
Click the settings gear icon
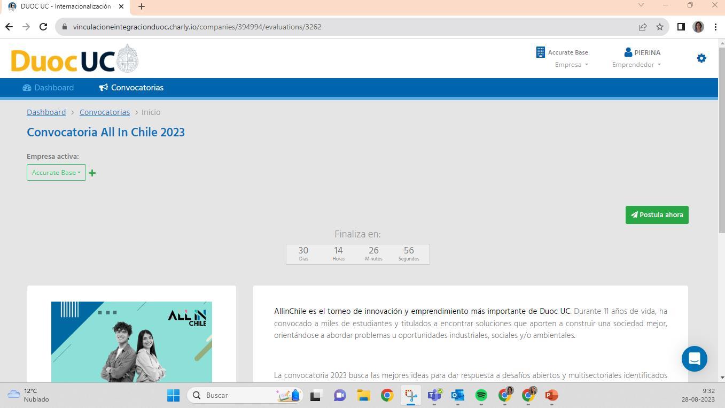pos(701,58)
